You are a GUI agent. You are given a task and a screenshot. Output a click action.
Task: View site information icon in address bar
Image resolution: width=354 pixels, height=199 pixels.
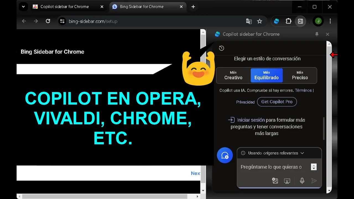pyautogui.click(x=63, y=21)
